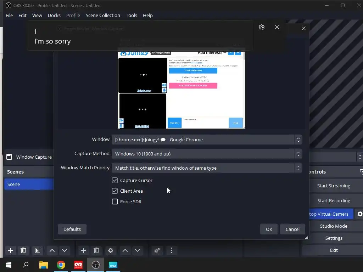This screenshot has height=272, width=363.
Task: Launch File Explorer from the taskbar
Action: point(43,265)
